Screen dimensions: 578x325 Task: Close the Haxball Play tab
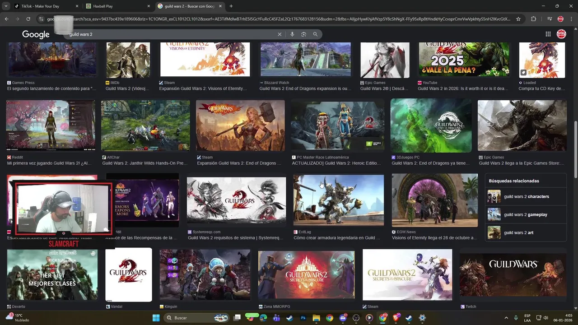point(149,6)
